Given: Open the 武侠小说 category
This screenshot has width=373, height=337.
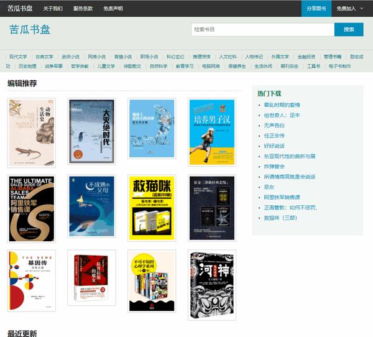Looking at the screenshot, I should pyautogui.click(x=70, y=57).
